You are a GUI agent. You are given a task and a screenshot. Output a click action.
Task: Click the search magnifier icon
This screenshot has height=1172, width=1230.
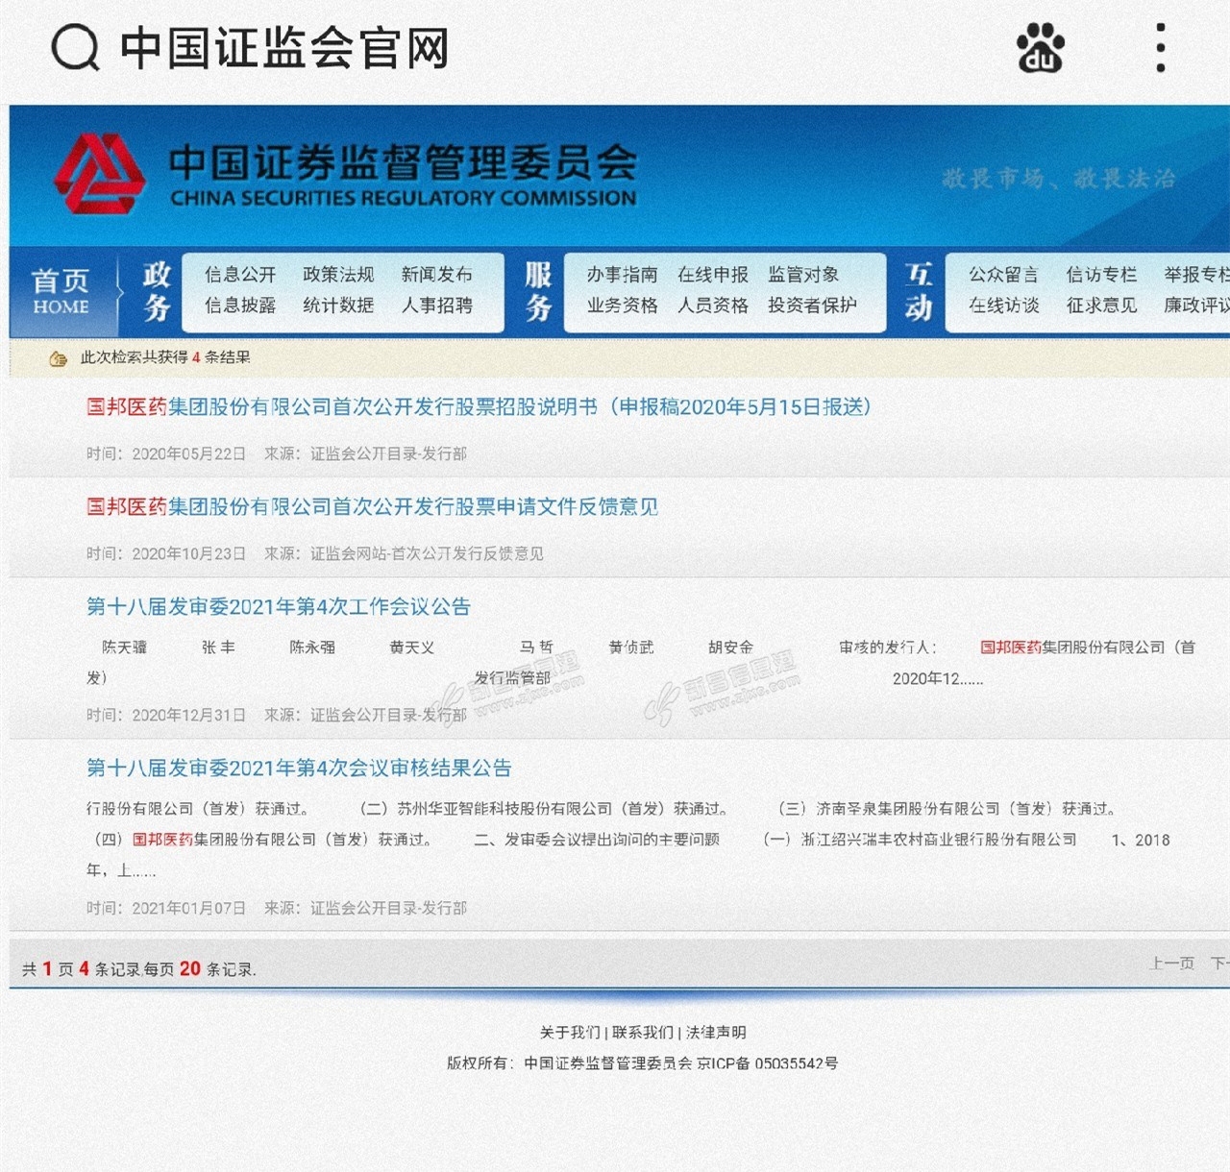(x=75, y=48)
